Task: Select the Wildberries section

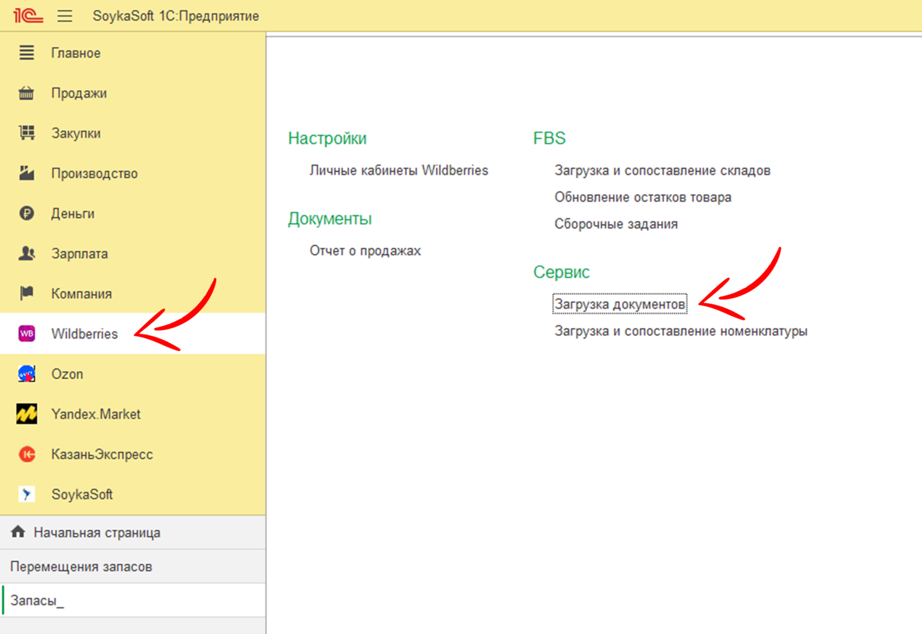Action: (133, 333)
